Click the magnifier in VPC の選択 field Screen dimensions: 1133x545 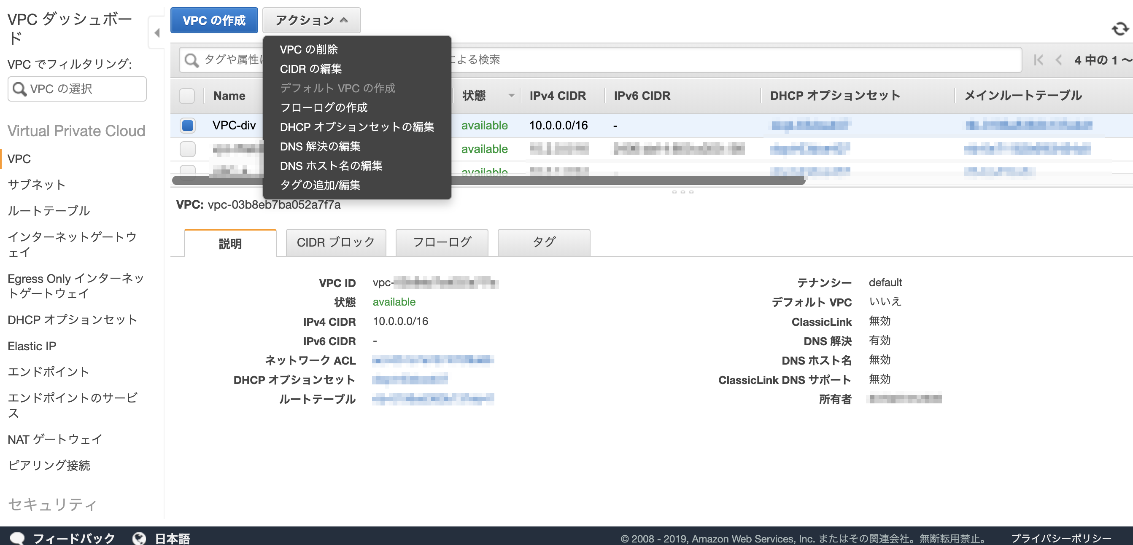point(19,89)
